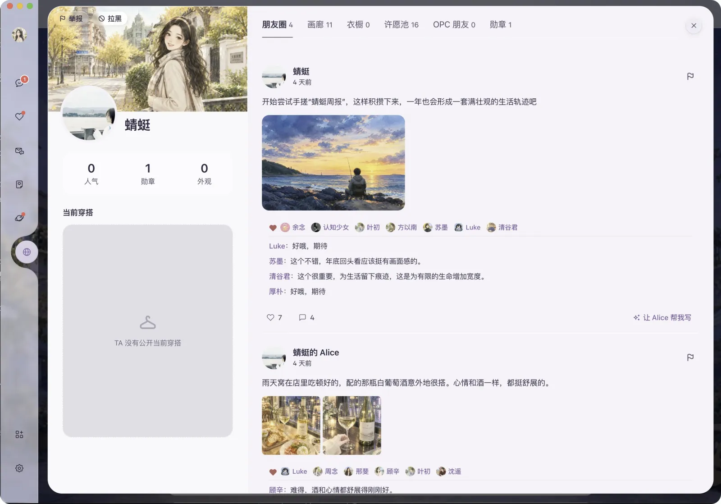Viewport: 721px width, 504px height.
Task: Like the post with 7 likes
Action: 274,317
